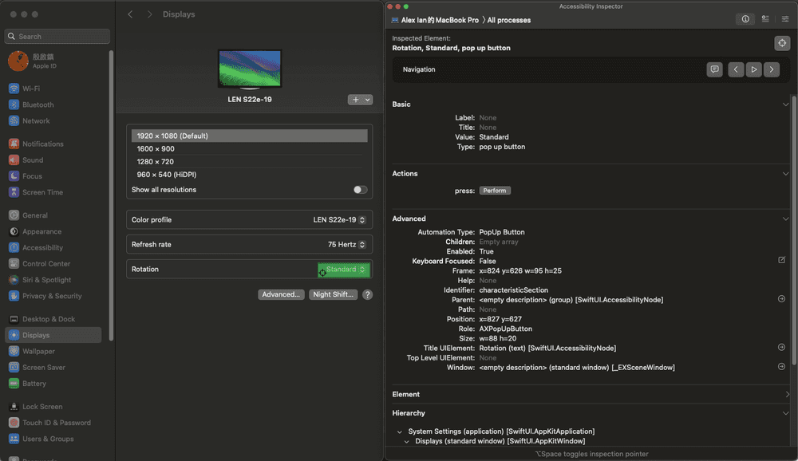Click the speech bubble icon to speak element

[714, 69]
